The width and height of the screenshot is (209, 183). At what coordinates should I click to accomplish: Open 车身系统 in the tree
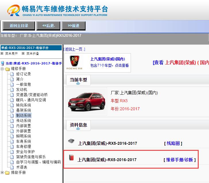coord(24,141)
